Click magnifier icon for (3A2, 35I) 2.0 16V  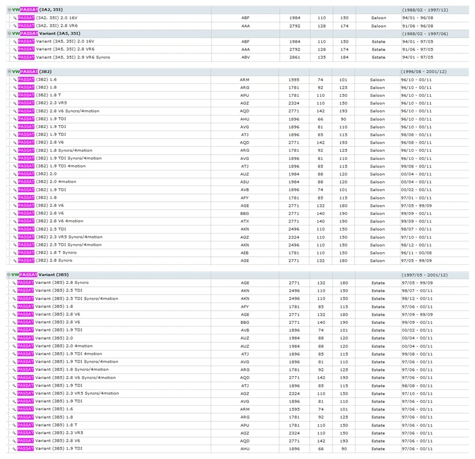[14, 18]
